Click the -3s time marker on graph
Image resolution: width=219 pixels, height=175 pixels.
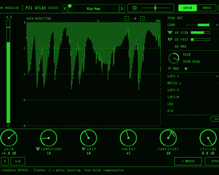coord(97,21)
